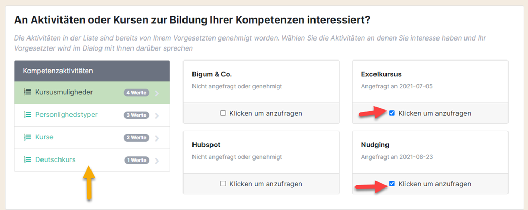Click the 3 Werte badge
The image size is (528, 210).
click(136, 115)
